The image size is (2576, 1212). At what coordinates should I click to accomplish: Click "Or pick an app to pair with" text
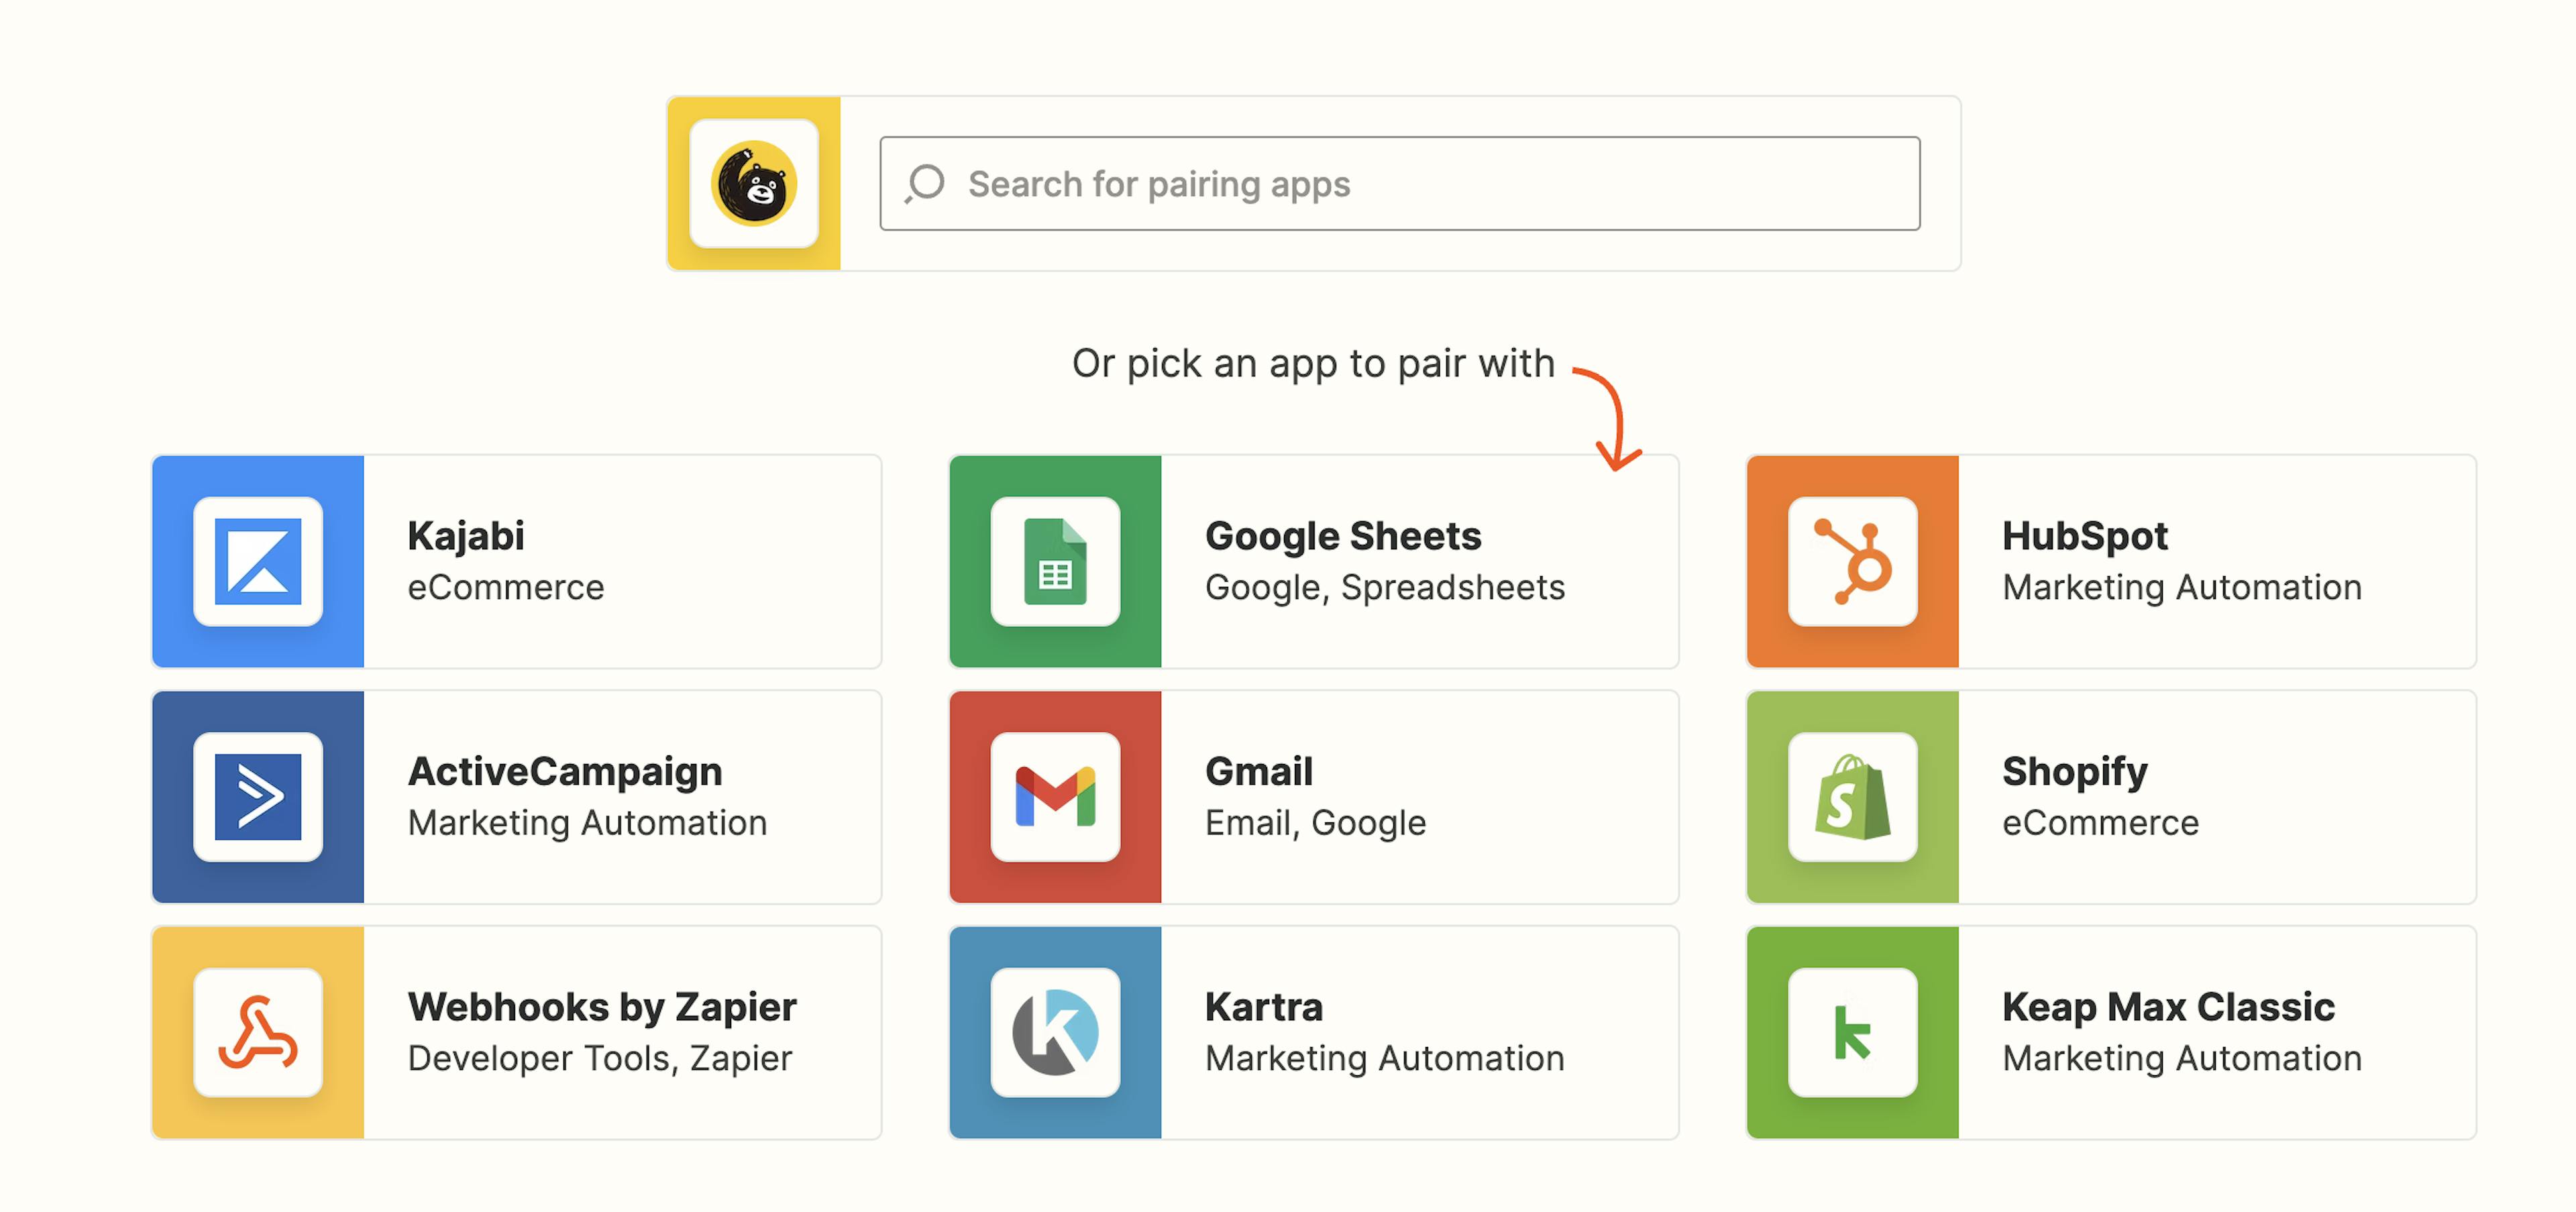pyautogui.click(x=1313, y=363)
